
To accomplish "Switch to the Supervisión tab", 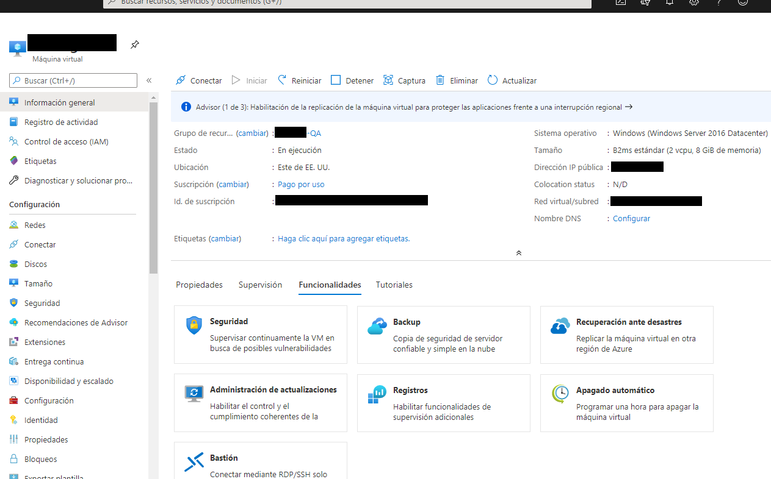I will tap(260, 285).
